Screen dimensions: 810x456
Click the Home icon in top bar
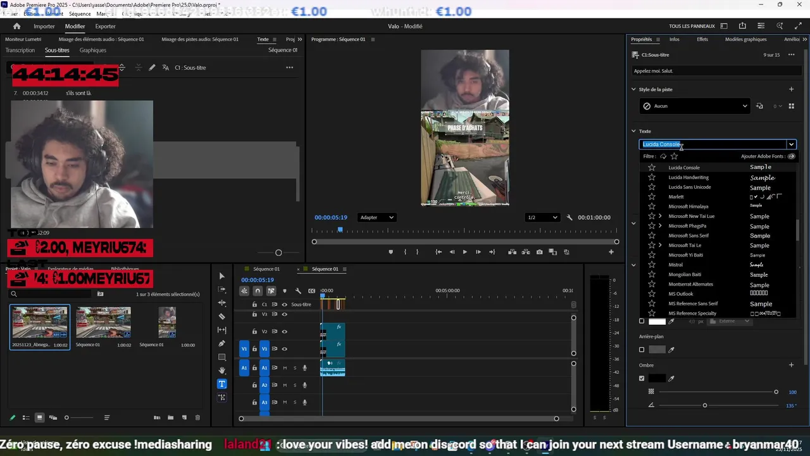pos(16,26)
